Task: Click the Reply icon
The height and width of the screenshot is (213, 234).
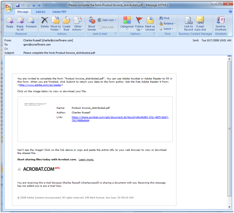Action: pos(10,23)
